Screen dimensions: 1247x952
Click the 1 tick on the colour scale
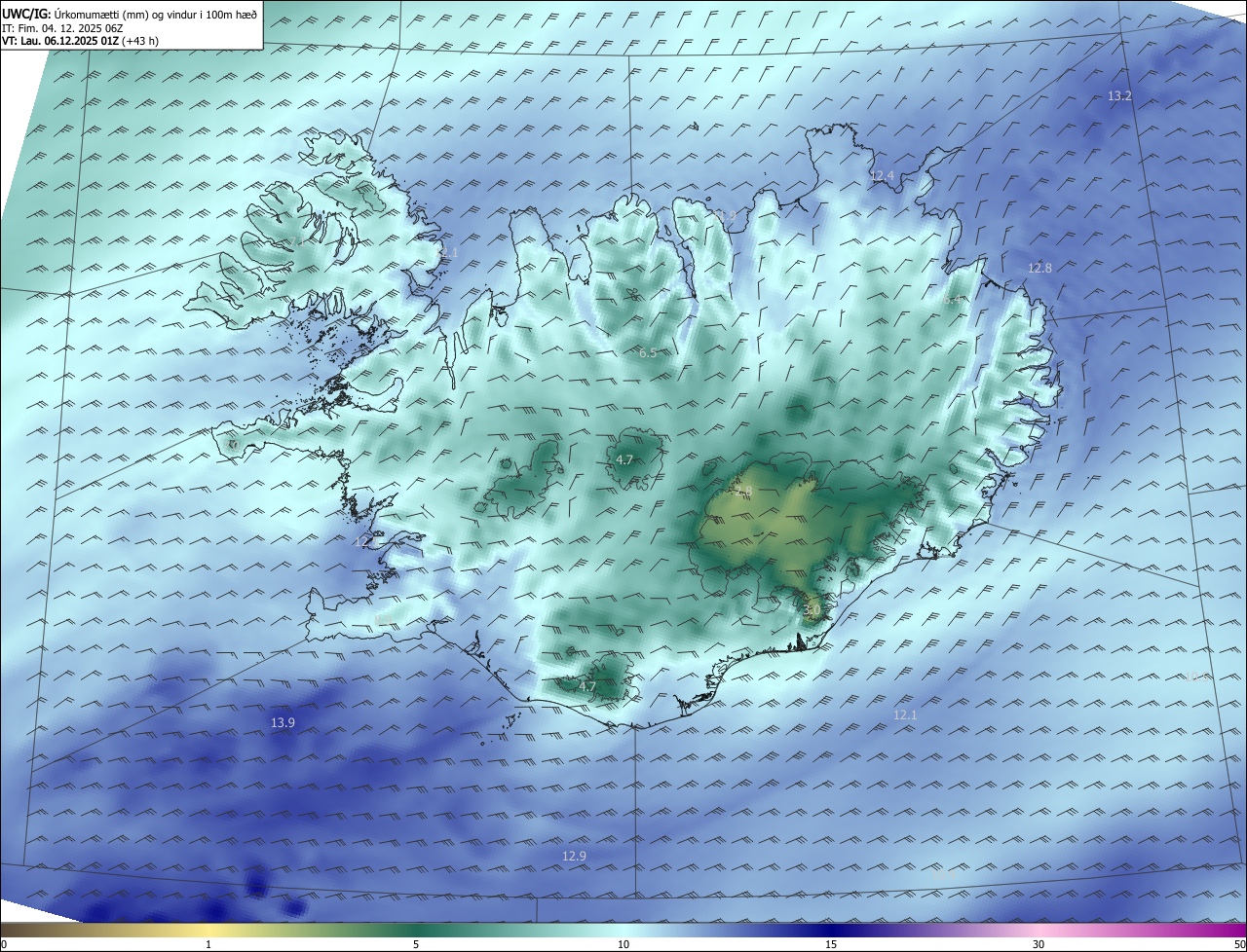pos(208,944)
